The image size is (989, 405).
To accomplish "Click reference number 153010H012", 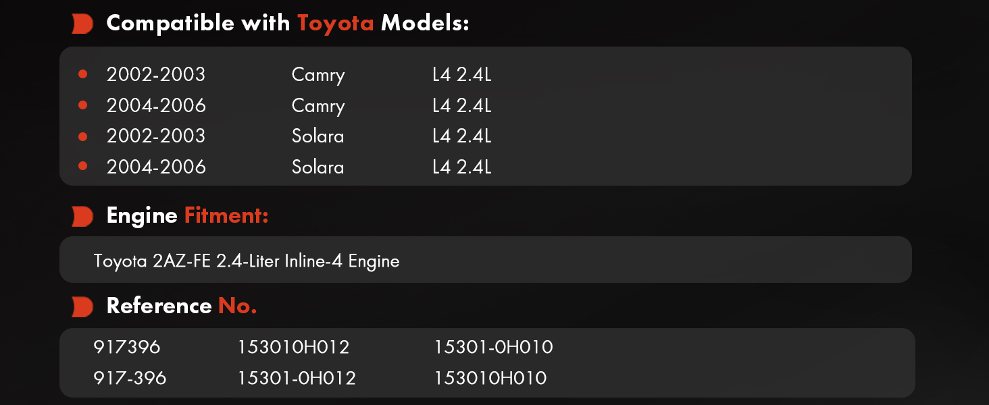I will click(x=293, y=348).
